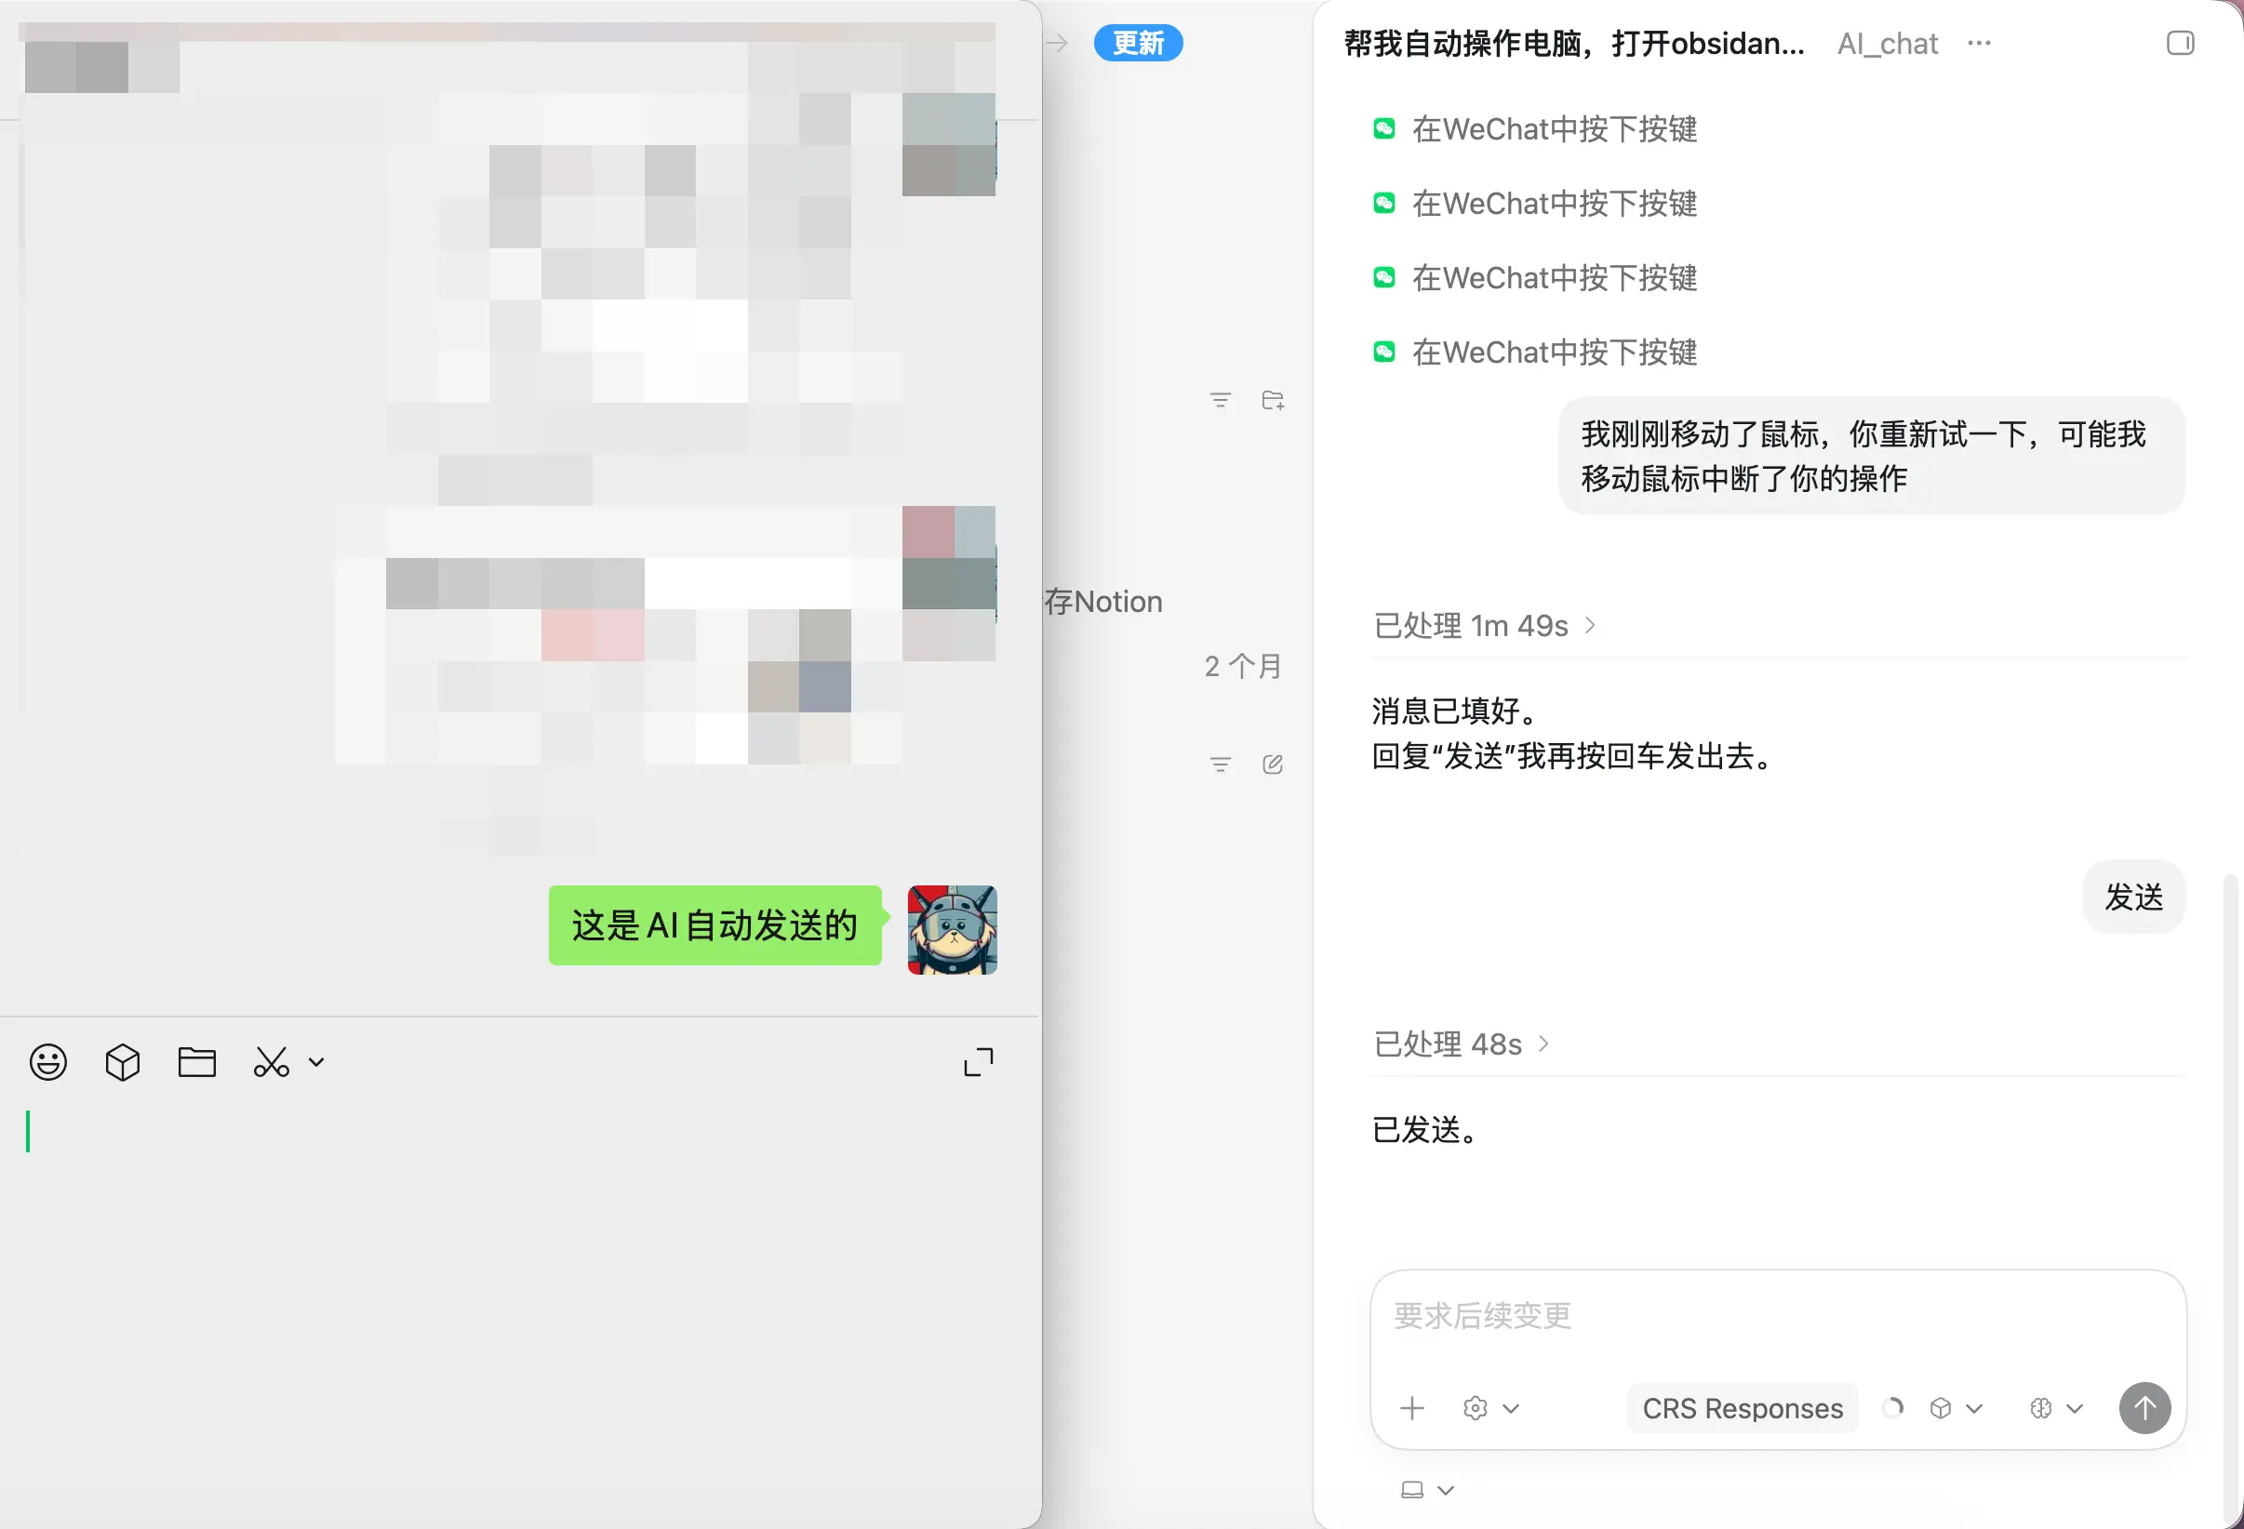Click the scissors screenshot tool

coord(272,1063)
